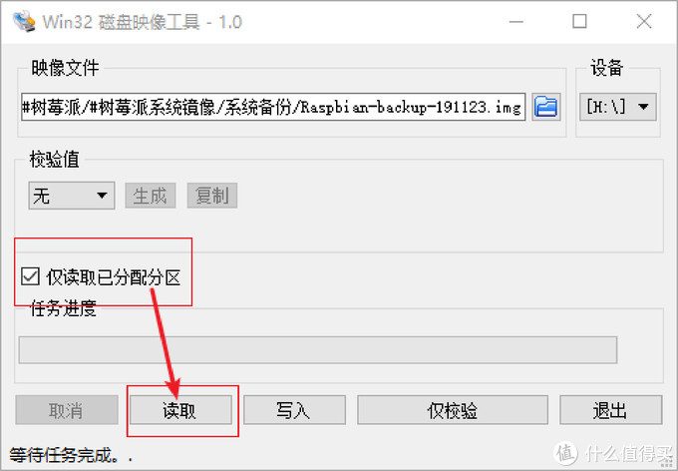Click the 仅校验 button
Viewport: 678px width, 471px height.
pyautogui.click(x=453, y=410)
